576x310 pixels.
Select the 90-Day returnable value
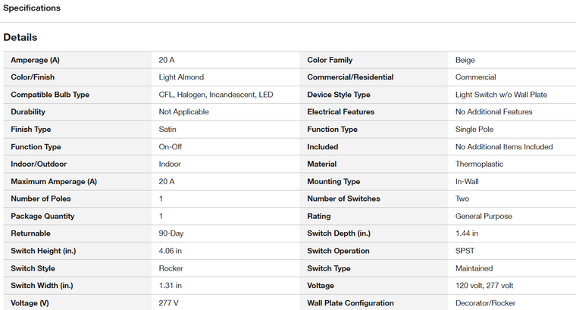(x=171, y=233)
